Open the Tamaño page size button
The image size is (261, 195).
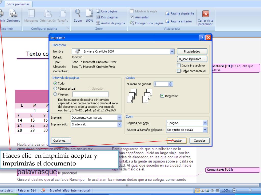pos(63,17)
